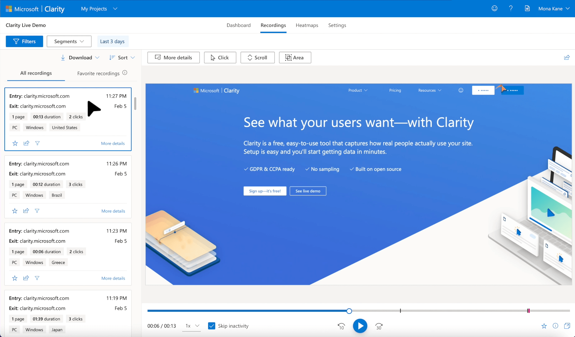
Task: Toggle the Skip inactivity checkbox
Action: point(212,326)
